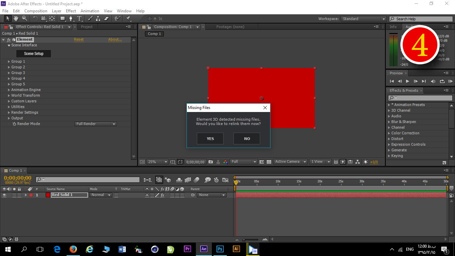
Task: Select the Roto Brush tool
Action: (x=117, y=19)
